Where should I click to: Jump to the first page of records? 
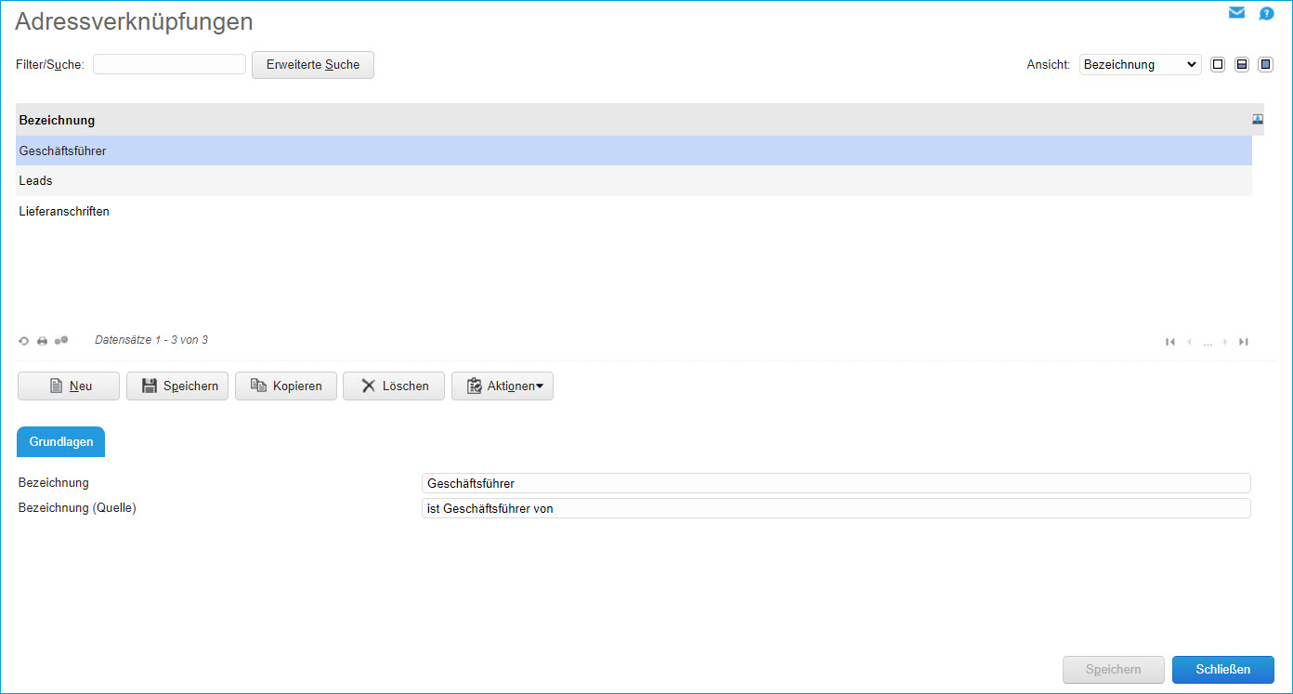[x=1170, y=342]
